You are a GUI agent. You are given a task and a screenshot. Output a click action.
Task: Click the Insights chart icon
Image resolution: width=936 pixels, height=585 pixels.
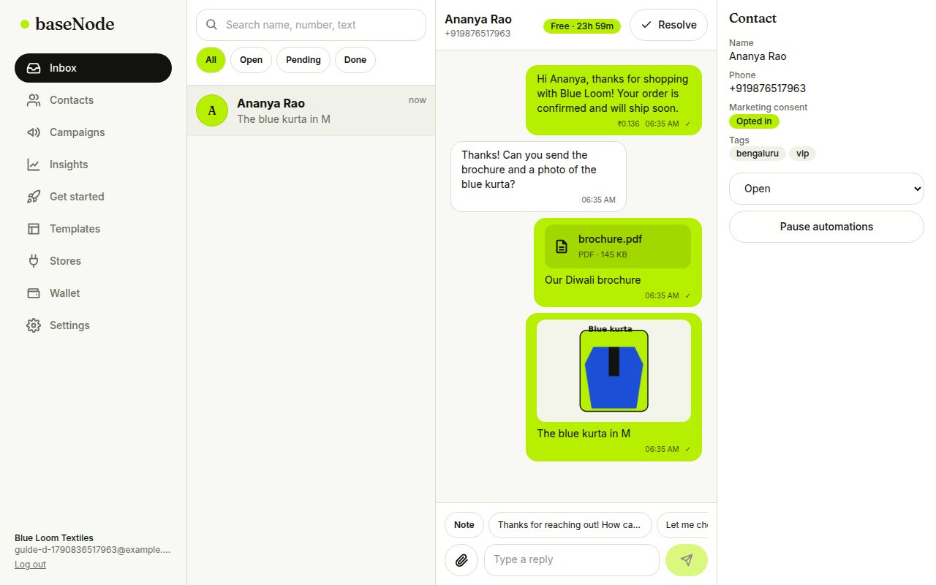click(x=34, y=165)
